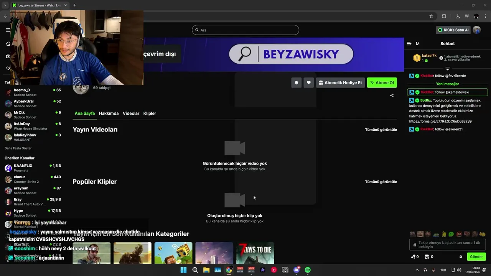
Task: Open the Kick user avatar menu
Action: (x=477, y=30)
